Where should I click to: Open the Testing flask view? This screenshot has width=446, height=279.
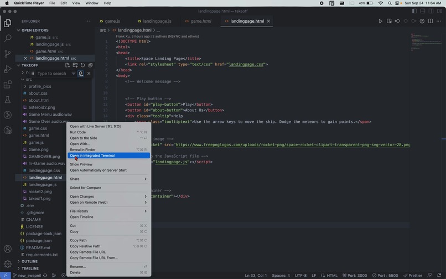click(8, 100)
